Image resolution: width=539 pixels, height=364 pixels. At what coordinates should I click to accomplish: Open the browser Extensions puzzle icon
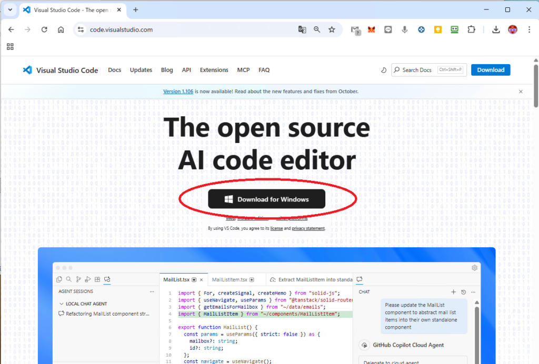472,30
